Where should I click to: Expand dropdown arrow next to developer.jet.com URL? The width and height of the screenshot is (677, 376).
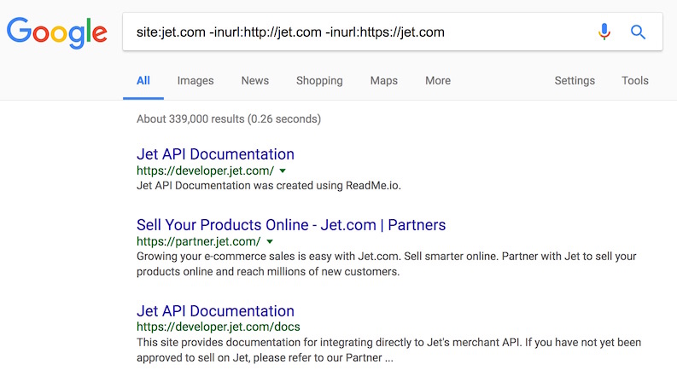click(x=283, y=171)
